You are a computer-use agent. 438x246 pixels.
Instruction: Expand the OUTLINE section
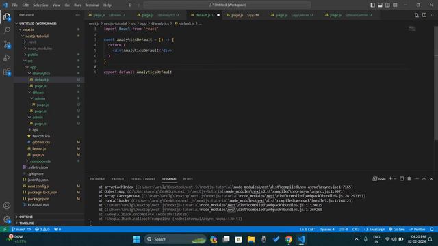pos(49,217)
